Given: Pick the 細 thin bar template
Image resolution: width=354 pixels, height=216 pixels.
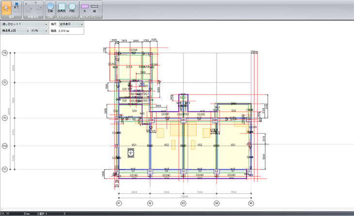Looking at the screenshot, I should 95,8.
